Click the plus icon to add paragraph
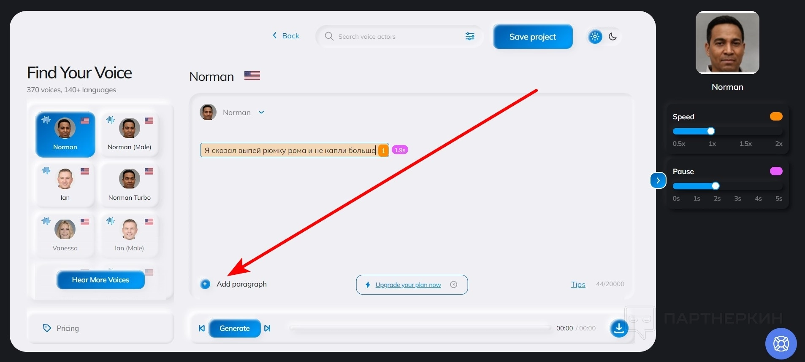This screenshot has width=805, height=362. [205, 284]
